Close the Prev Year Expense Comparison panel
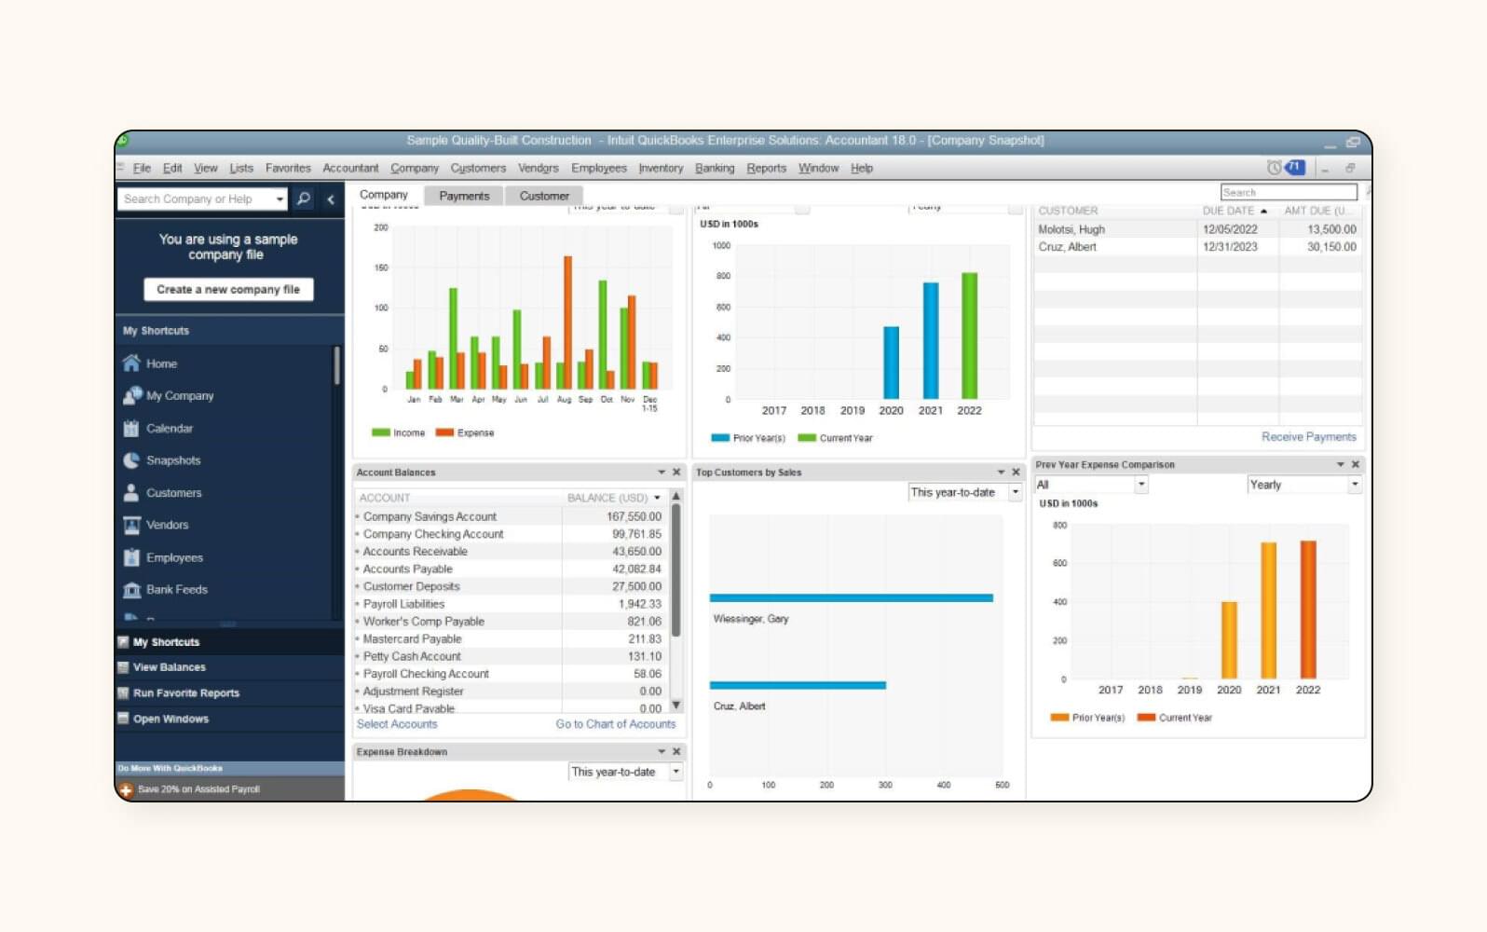 coord(1355,464)
